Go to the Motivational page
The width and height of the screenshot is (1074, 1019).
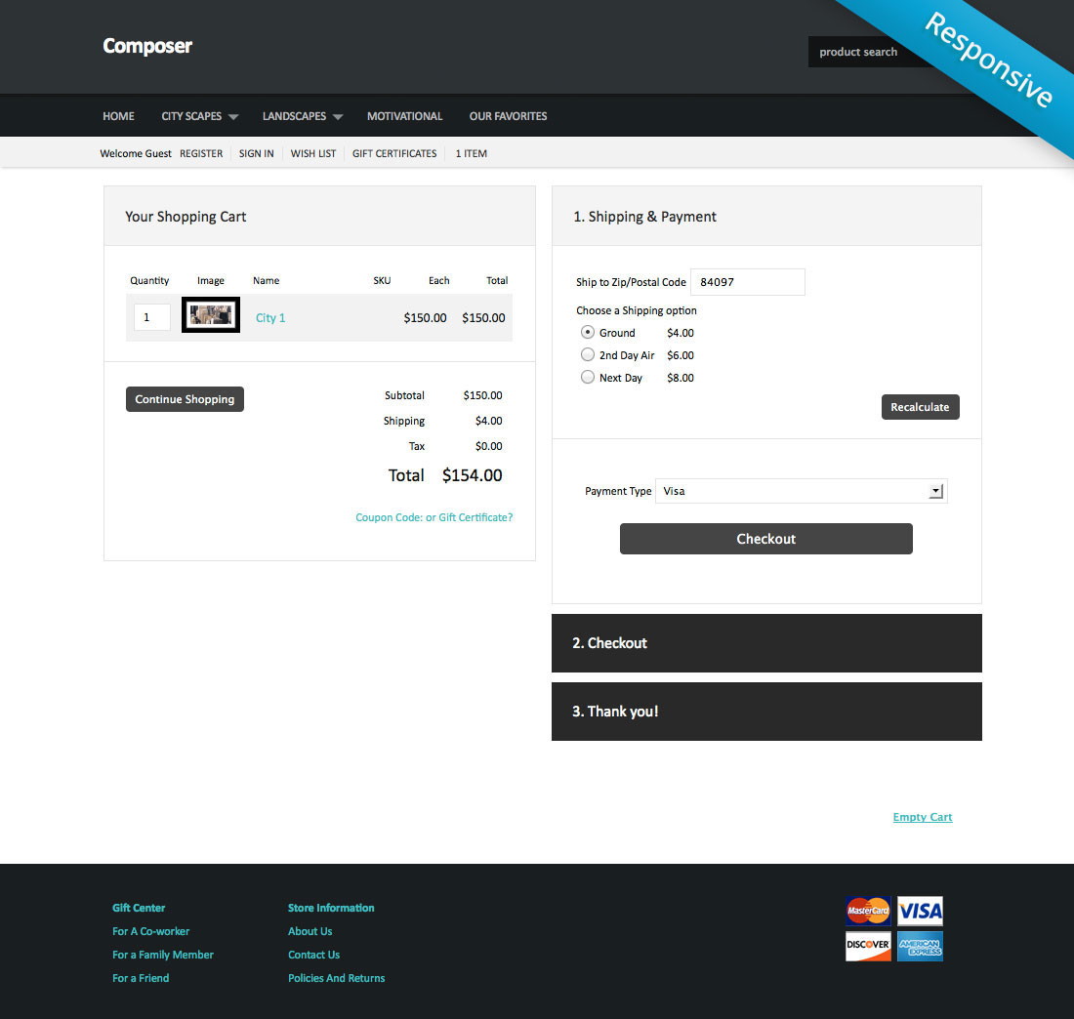pos(404,116)
